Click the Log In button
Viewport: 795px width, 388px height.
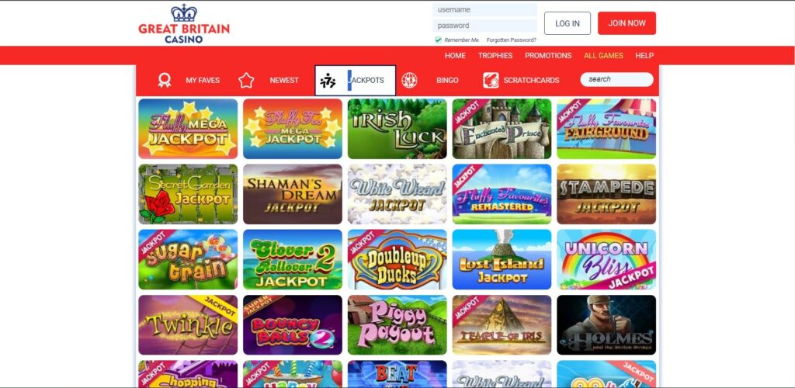tap(568, 23)
